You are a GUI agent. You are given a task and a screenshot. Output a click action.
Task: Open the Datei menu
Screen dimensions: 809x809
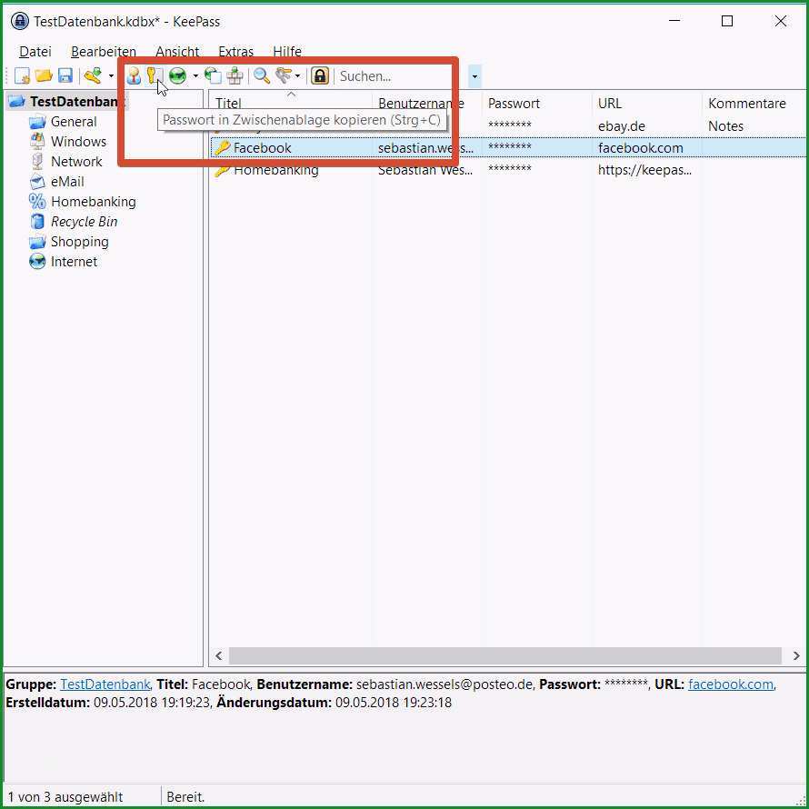coord(35,52)
